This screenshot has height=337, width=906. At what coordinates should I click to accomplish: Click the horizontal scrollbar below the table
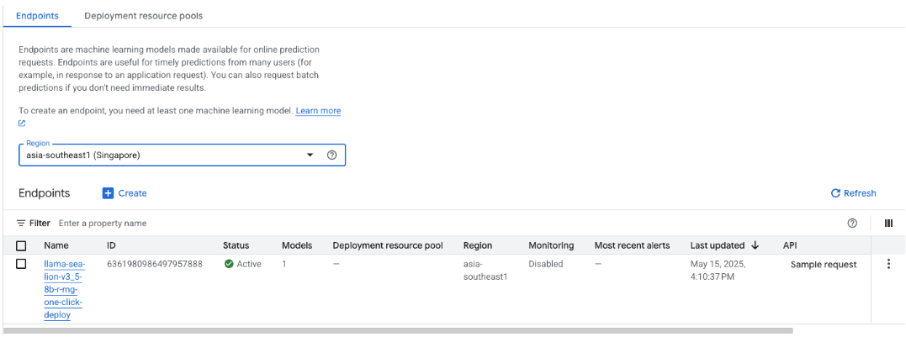coord(397,331)
